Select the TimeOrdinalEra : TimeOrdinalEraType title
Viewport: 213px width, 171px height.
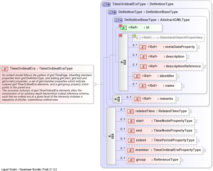[41, 69]
